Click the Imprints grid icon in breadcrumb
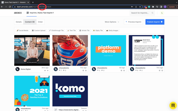The width and height of the screenshot is (178, 111). point(28,13)
